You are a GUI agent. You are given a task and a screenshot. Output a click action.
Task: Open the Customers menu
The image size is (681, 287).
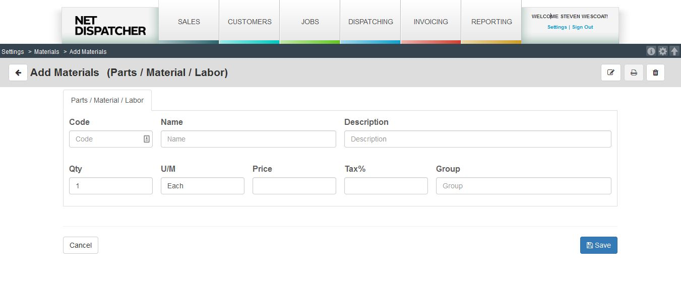click(250, 22)
